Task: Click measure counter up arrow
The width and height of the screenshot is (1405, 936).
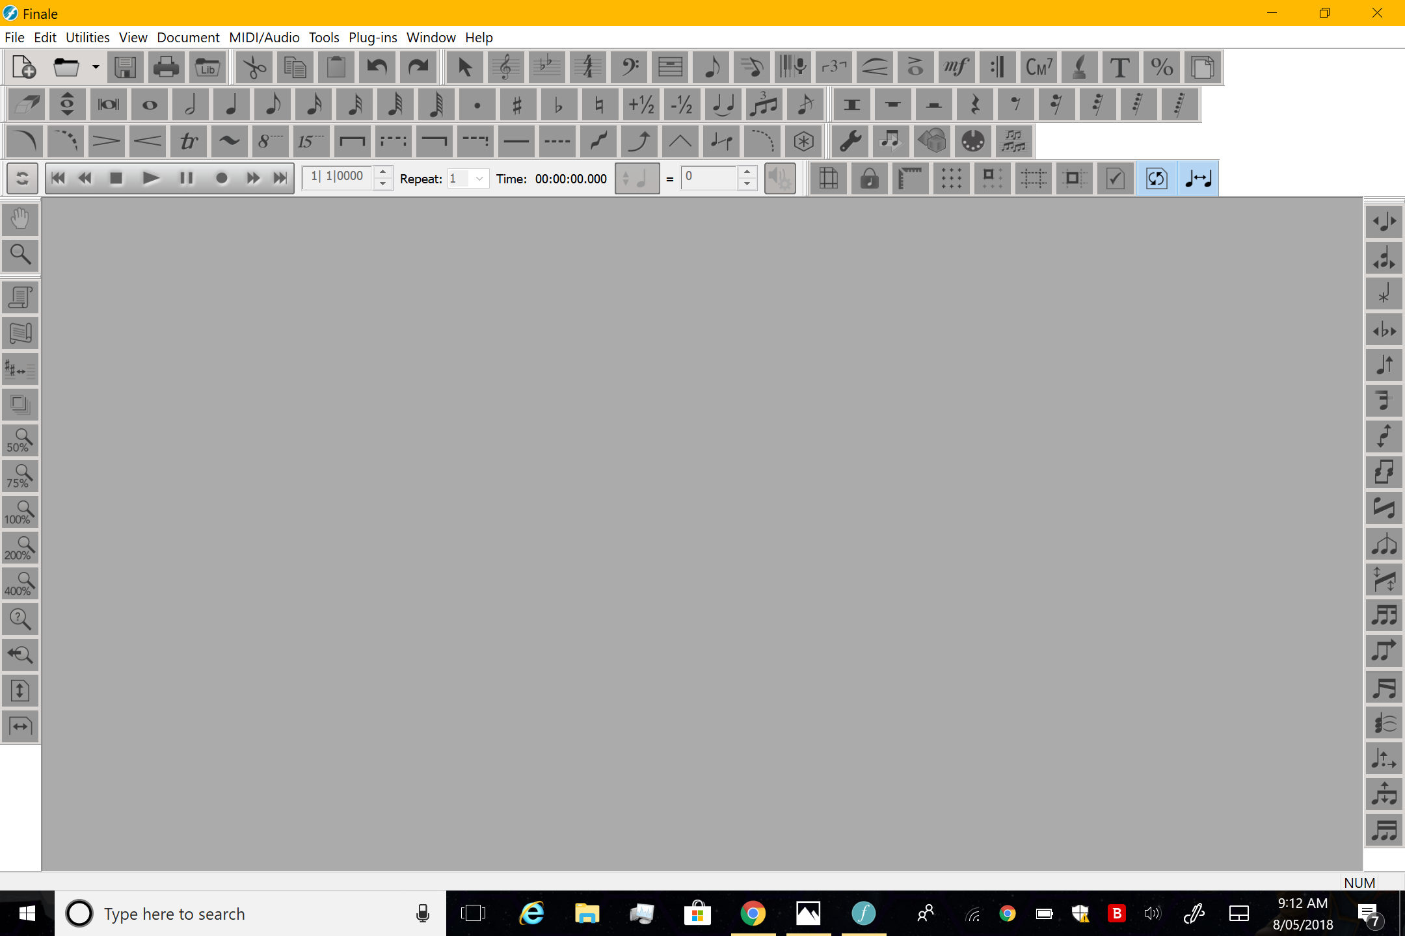Action: coord(383,172)
